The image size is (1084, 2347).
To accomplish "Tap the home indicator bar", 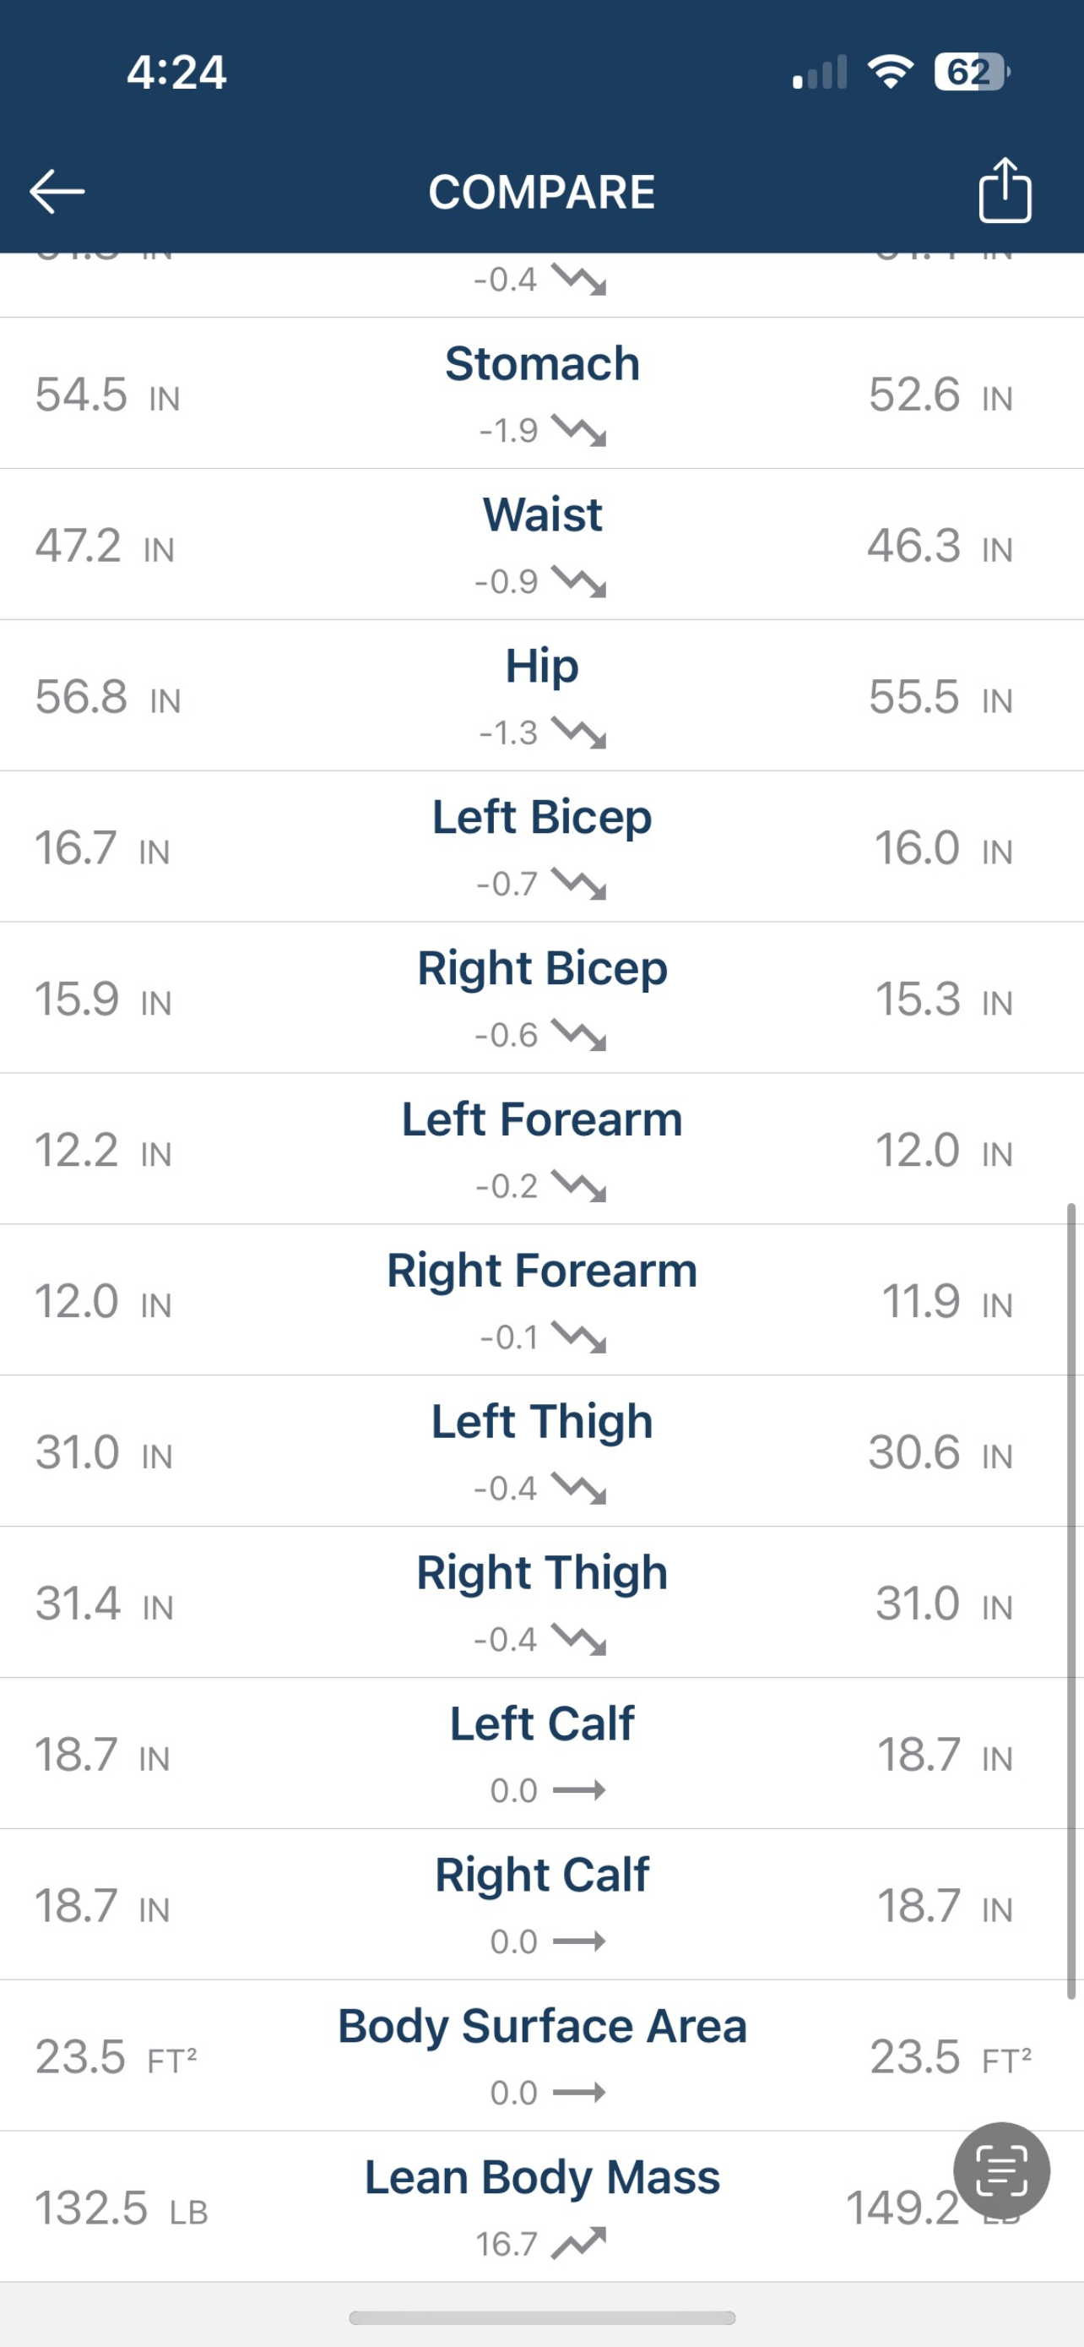I will coord(541,2317).
